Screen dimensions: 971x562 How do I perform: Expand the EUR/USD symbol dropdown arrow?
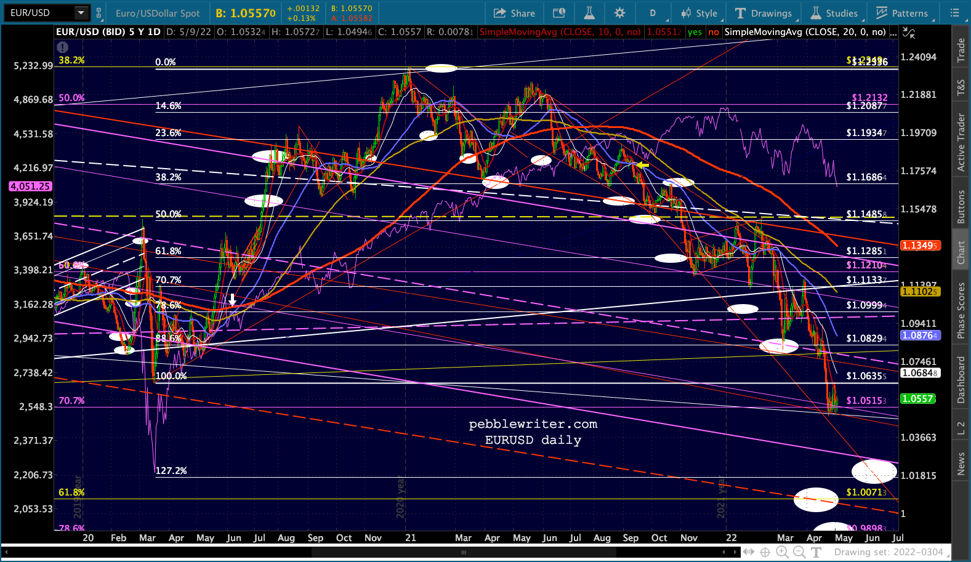click(81, 13)
